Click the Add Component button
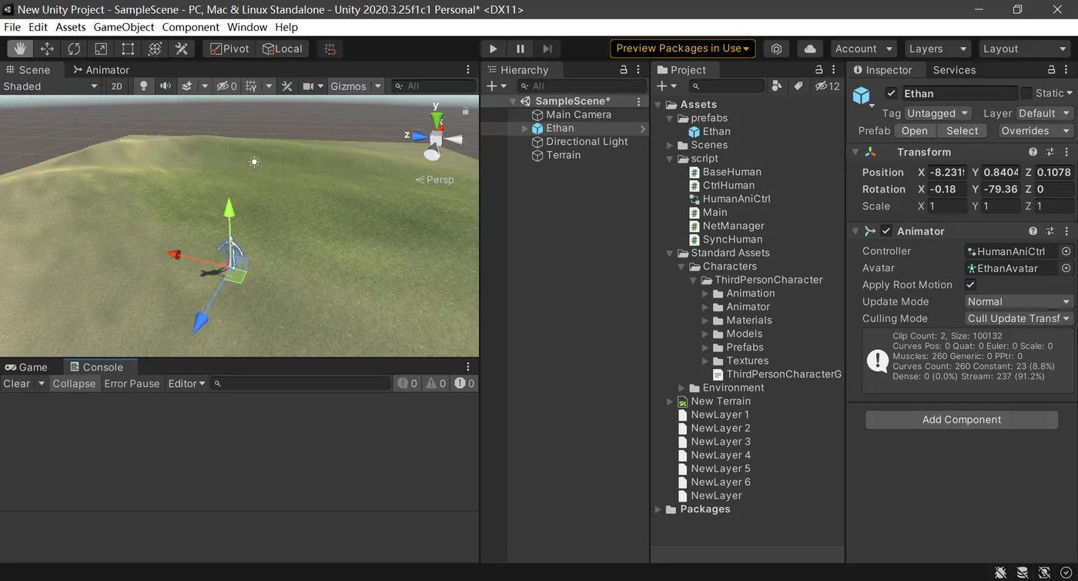The width and height of the screenshot is (1078, 581). click(962, 420)
